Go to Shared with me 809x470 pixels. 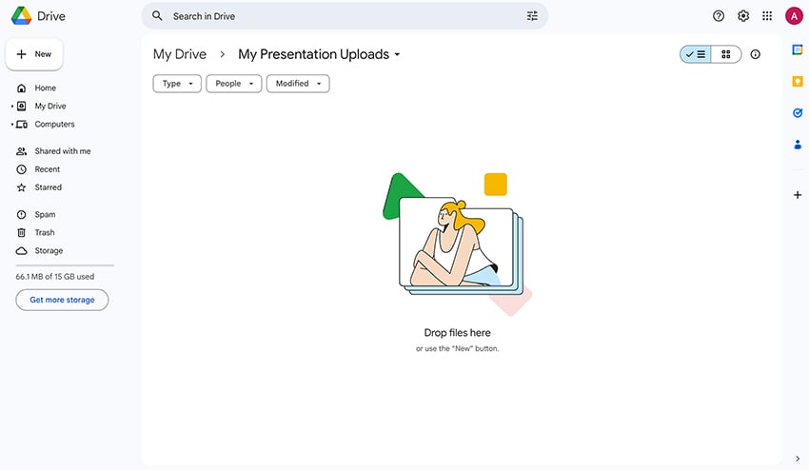pos(62,151)
